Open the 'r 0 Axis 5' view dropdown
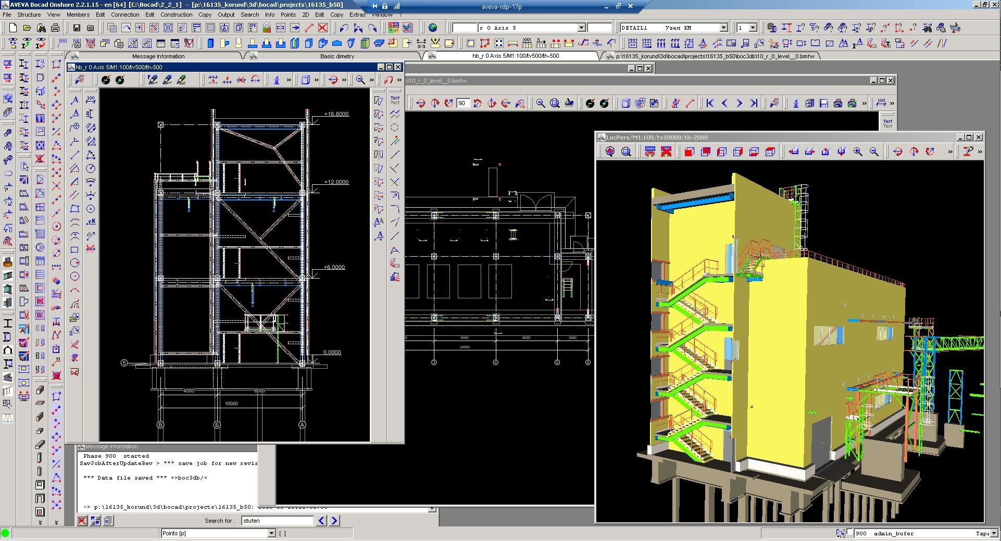Screen dimensions: 1001x541 (581, 28)
